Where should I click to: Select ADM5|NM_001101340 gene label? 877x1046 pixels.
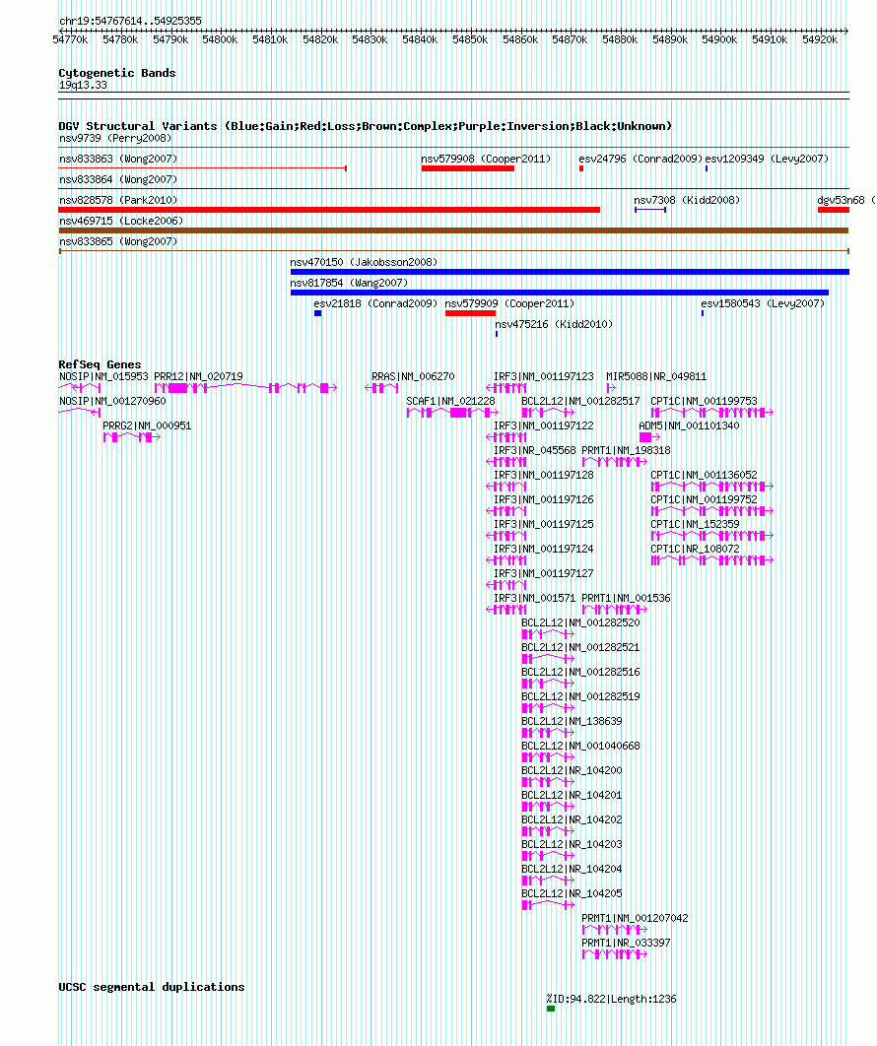690,425
